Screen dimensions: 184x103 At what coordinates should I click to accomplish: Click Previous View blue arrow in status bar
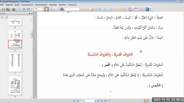(106, 101)
